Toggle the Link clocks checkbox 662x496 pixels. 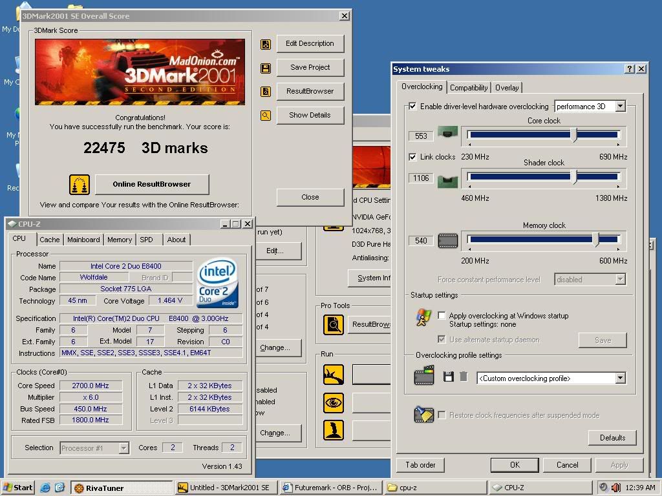(412, 157)
